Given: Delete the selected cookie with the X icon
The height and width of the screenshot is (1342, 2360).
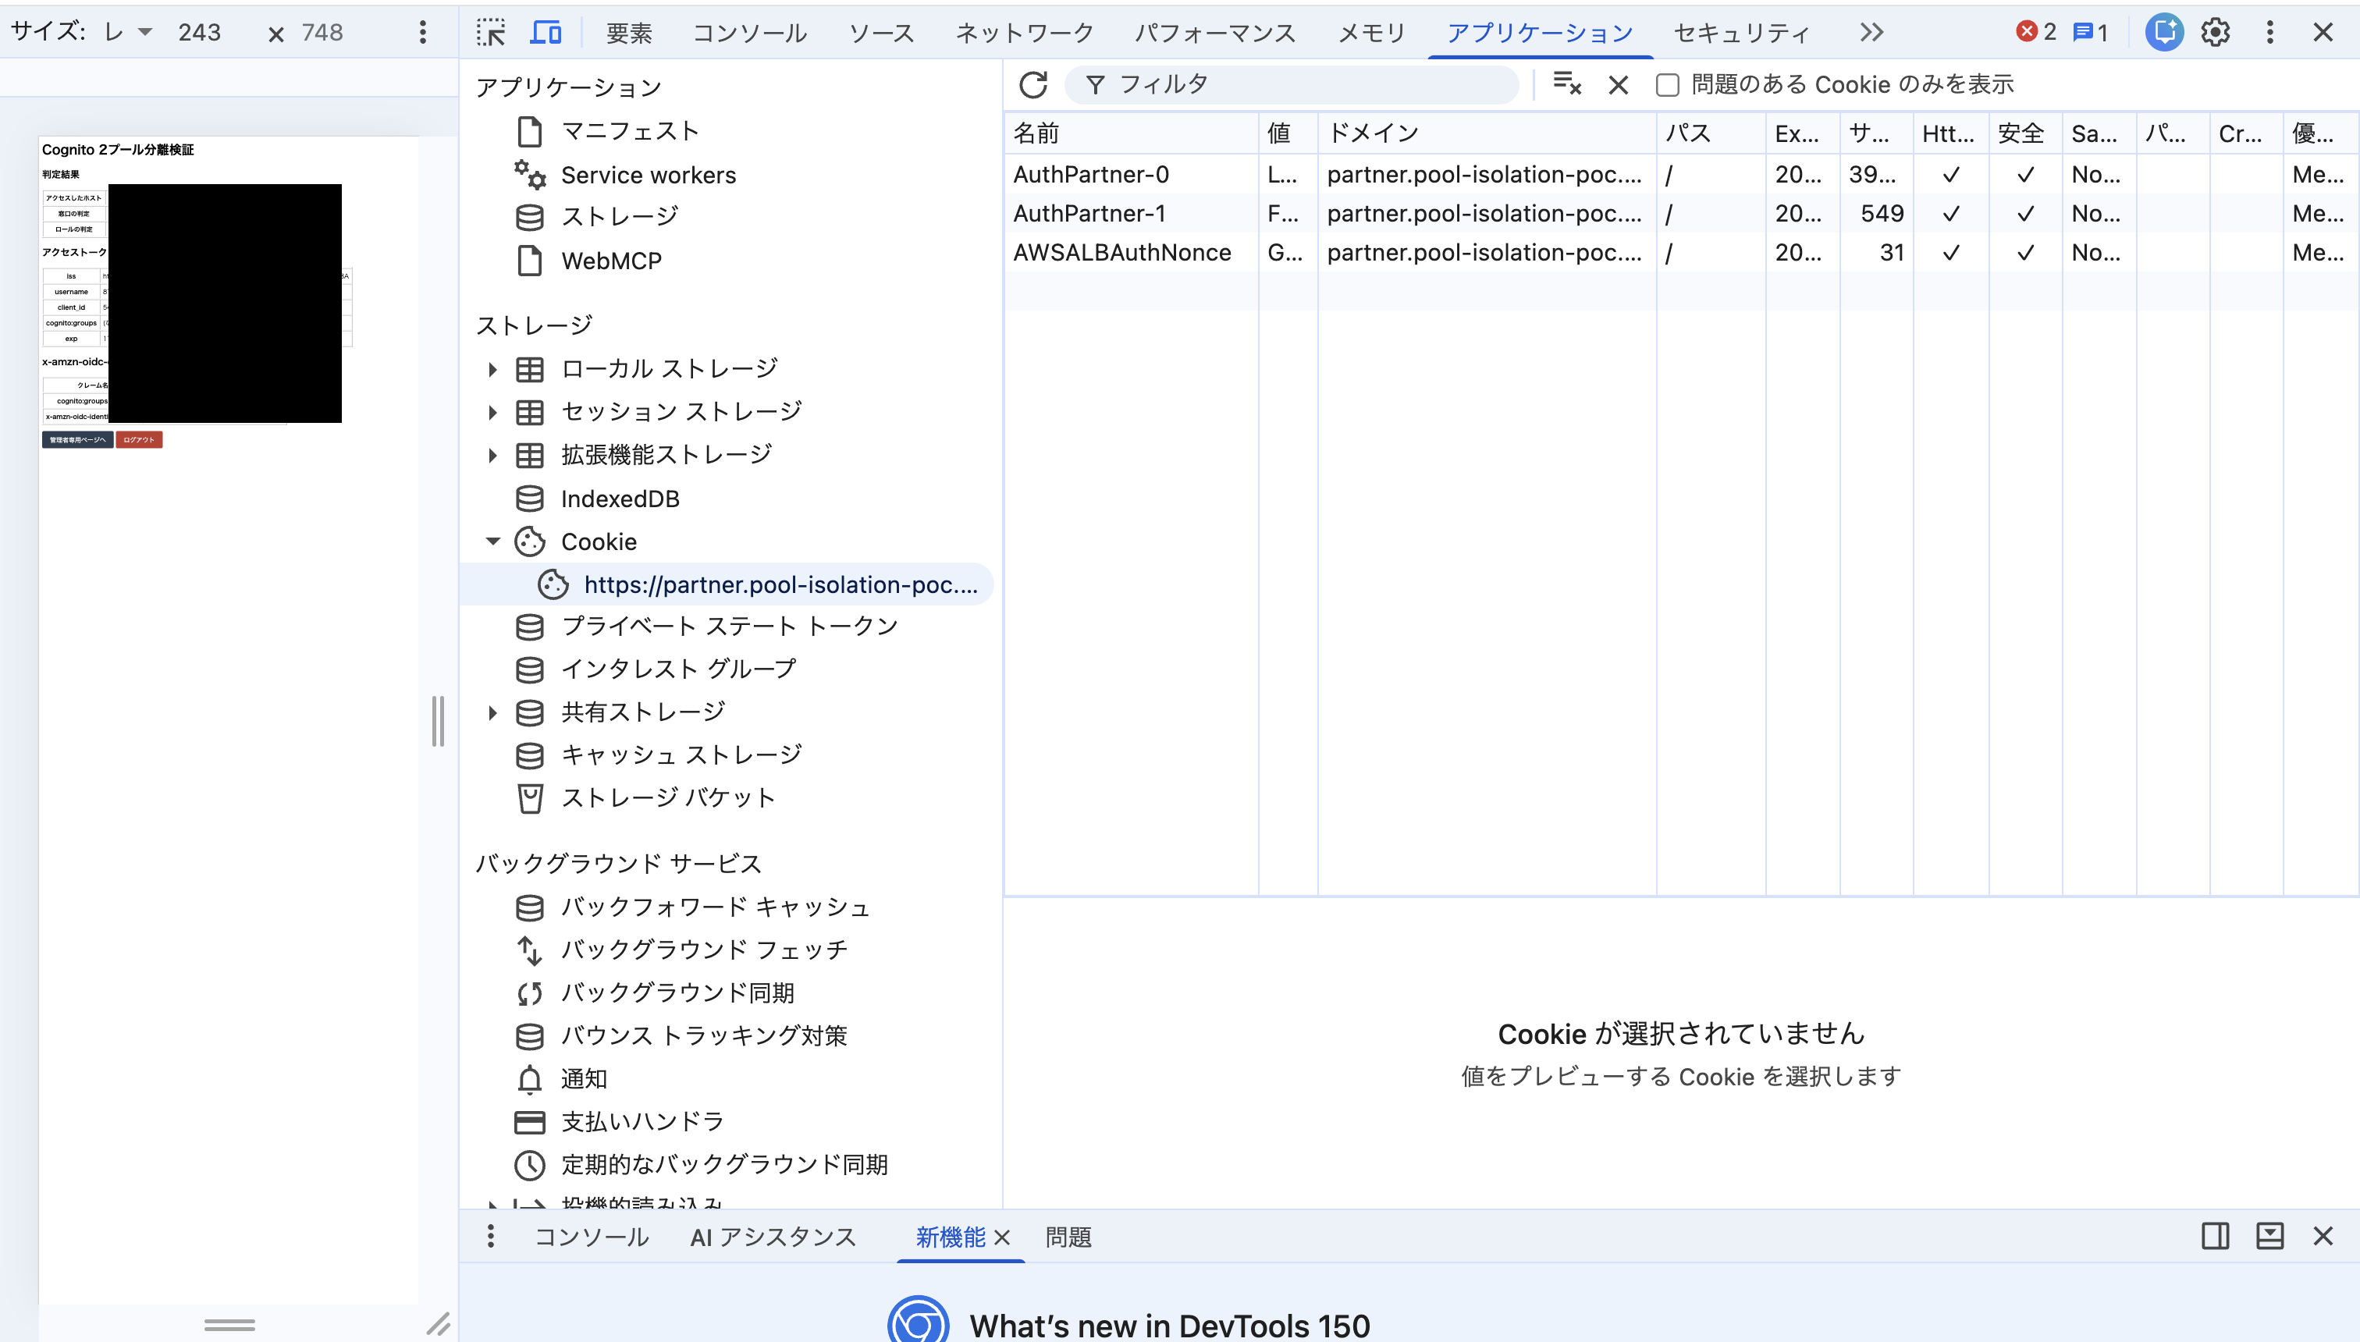Looking at the screenshot, I should click(x=1618, y=85).
